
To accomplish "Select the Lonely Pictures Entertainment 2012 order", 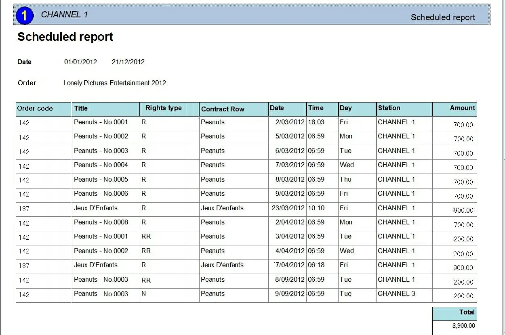I will pyautogui.click(x=115, y=83).
